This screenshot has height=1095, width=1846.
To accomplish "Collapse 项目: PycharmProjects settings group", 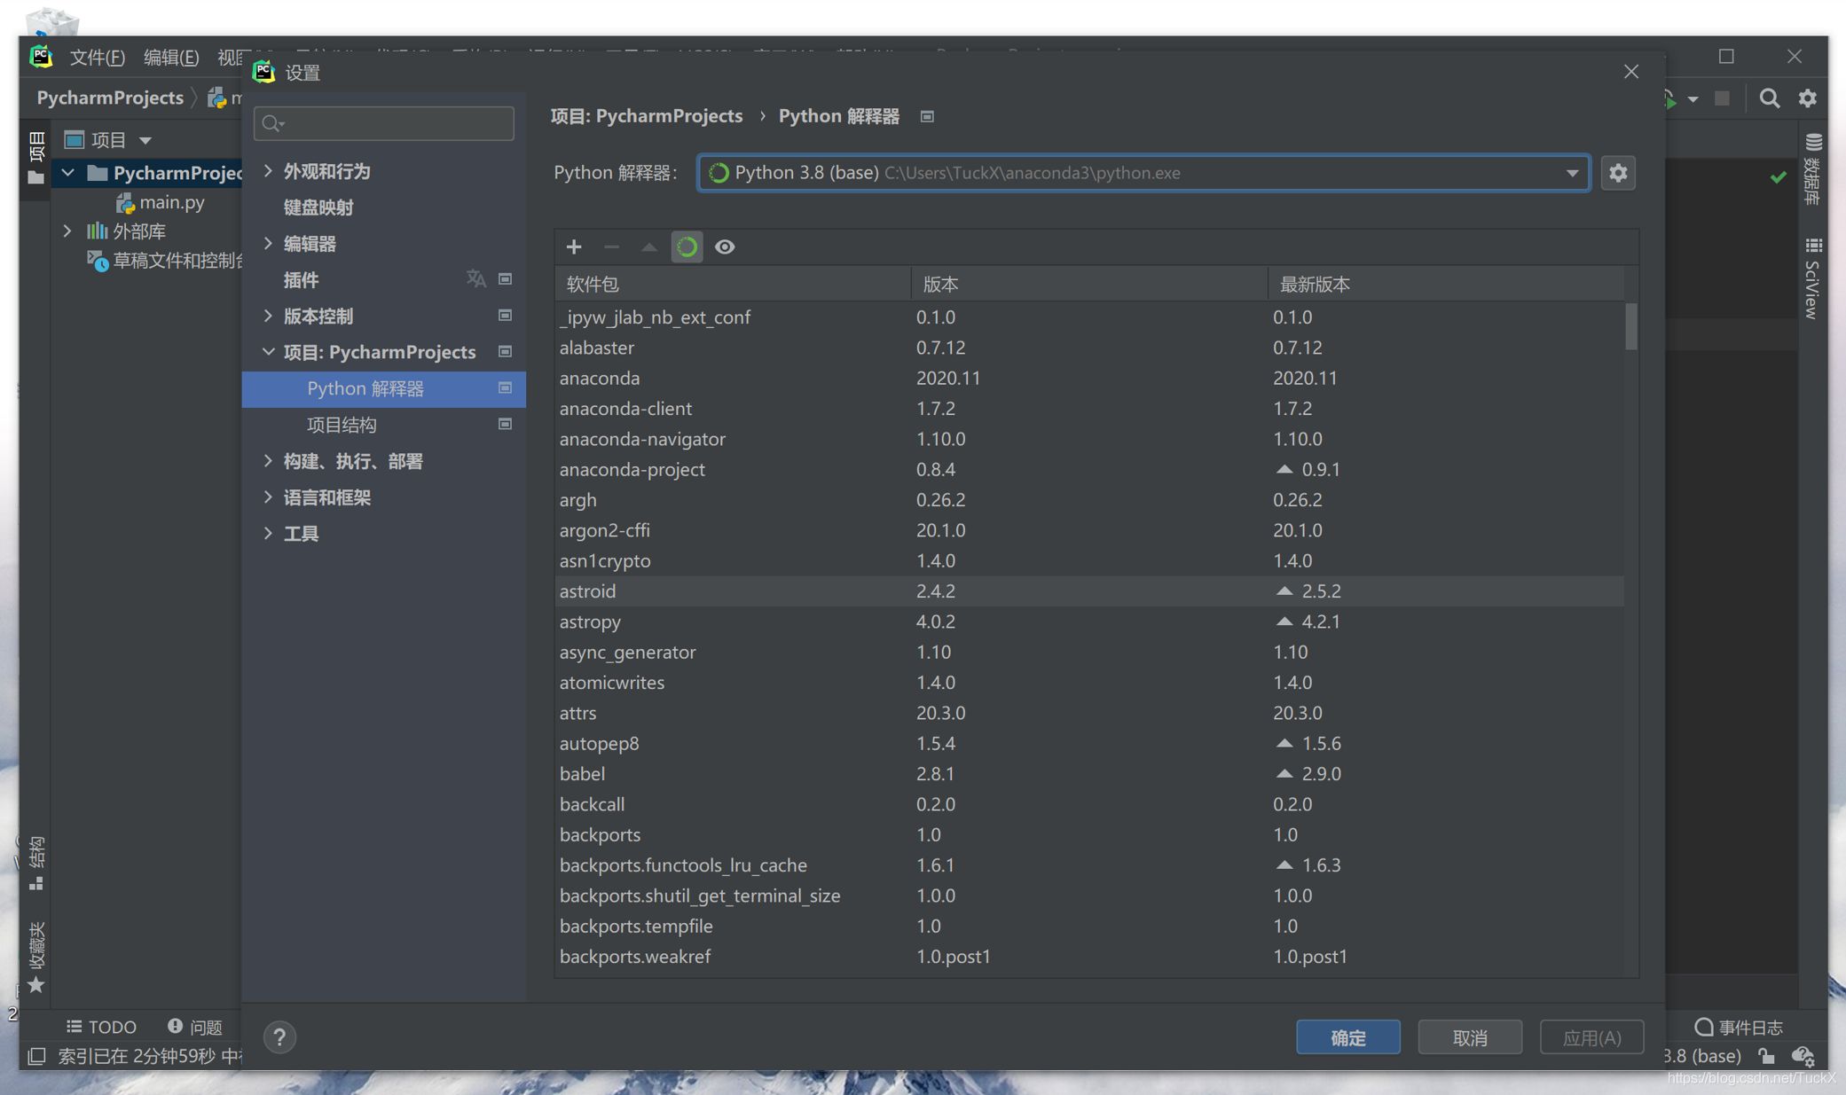I will (x=268, y=352).
